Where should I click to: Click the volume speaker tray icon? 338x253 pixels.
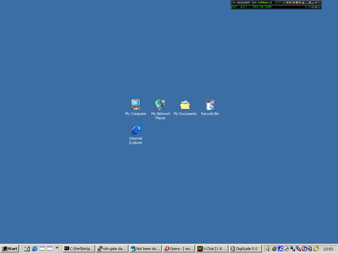[x=268, y=249]
